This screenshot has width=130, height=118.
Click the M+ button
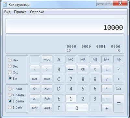tap(107, 59)
